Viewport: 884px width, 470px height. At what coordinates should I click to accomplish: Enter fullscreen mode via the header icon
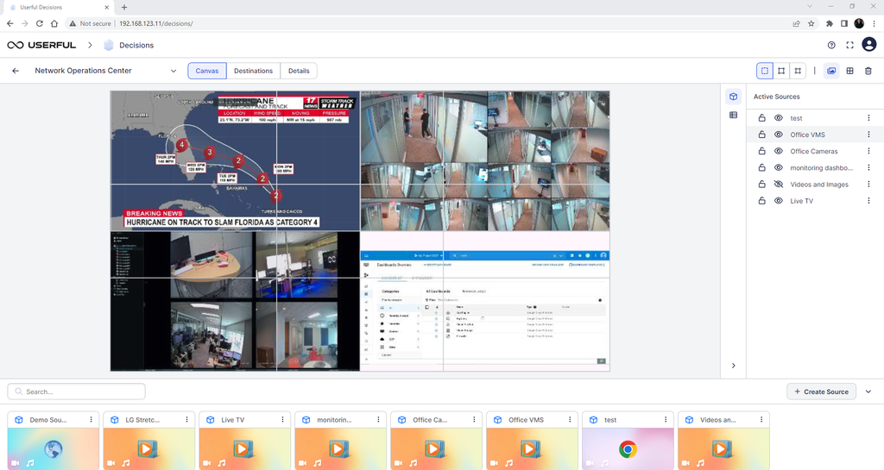(x=850, y=45)
